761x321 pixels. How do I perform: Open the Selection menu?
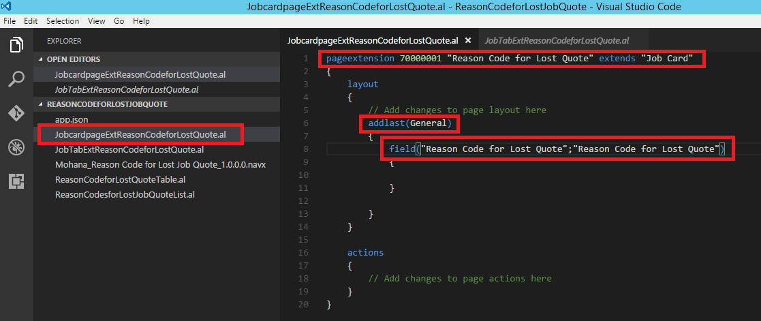tap(63, 21)
